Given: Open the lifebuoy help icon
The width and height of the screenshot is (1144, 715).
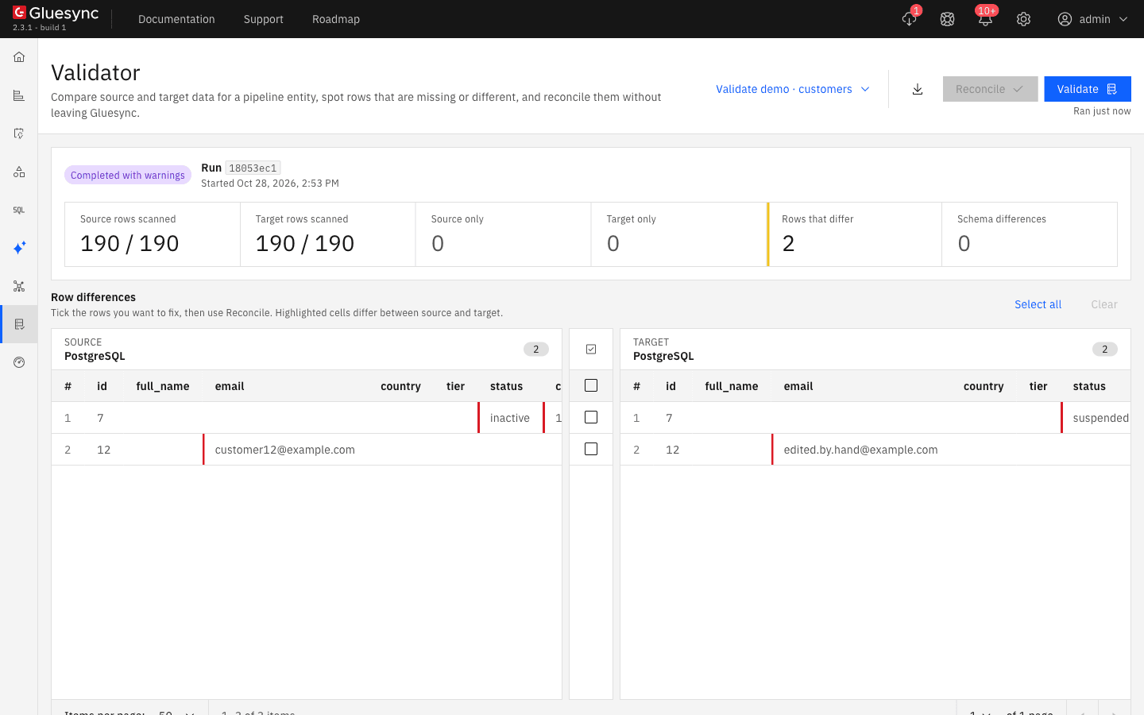Looking at the screenshot, I should click(x=947, y=19).
